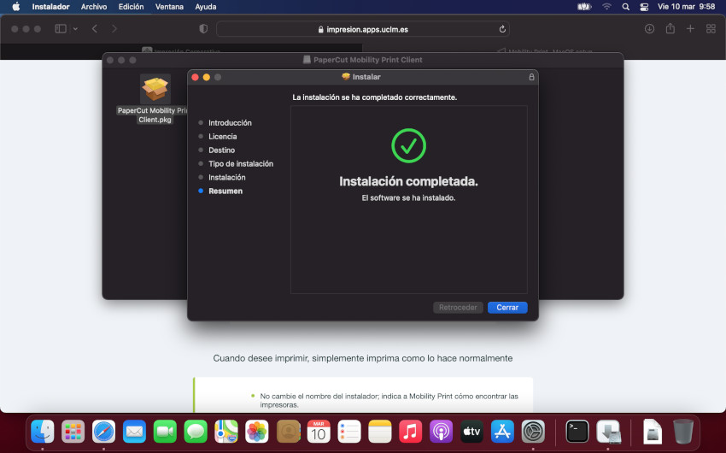Open a new Safari tab
Image resolution: width=726 pixels, height=453 pixels.
click(690, 29)
